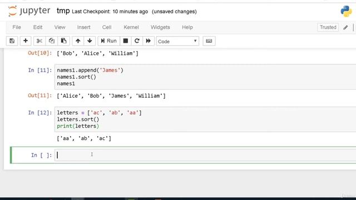Click the empty In [ ] prompt

(41, 156)
